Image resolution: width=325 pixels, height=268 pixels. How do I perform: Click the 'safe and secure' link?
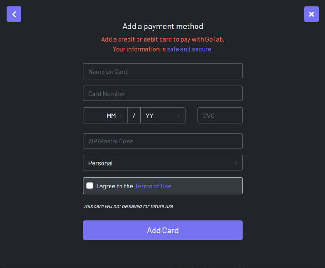pyautogui.click(x=189, y=49)
